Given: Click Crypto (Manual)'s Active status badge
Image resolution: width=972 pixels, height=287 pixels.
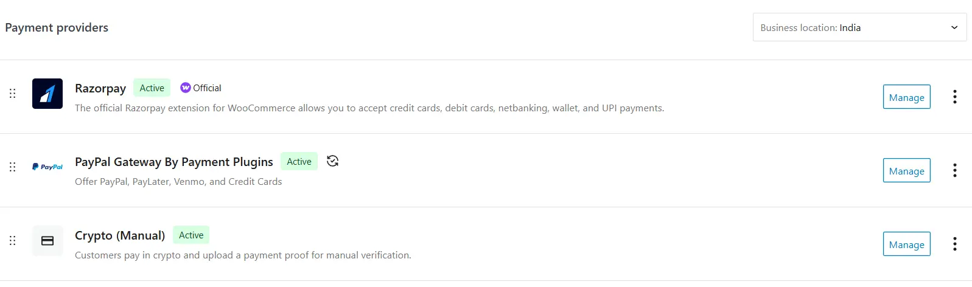Looking at the screenshot, I should (191, 235).
